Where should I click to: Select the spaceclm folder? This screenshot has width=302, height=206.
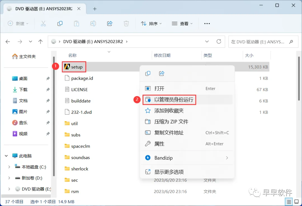click(x=77, y=146)
